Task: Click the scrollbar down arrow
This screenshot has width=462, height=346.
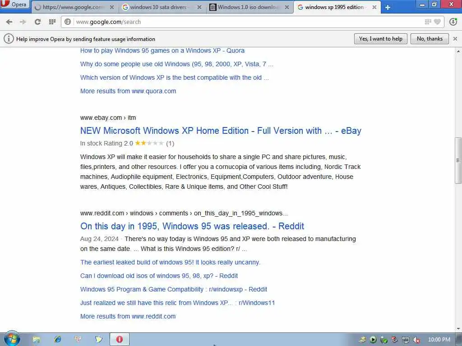Action: coord(458,328)
